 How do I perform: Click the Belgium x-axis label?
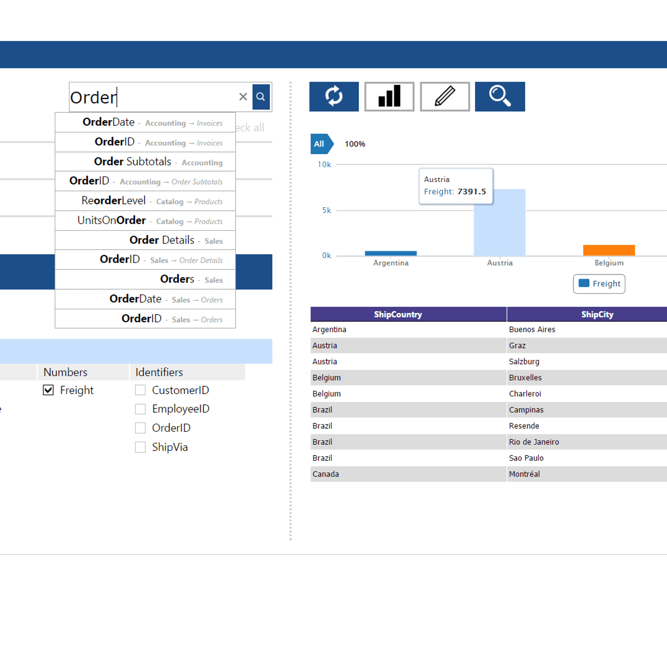pyautogui.click(x=609, y=263)
